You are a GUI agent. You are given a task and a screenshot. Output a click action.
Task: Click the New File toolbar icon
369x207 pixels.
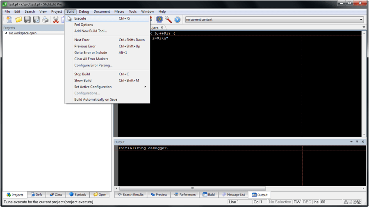(9, 20)
